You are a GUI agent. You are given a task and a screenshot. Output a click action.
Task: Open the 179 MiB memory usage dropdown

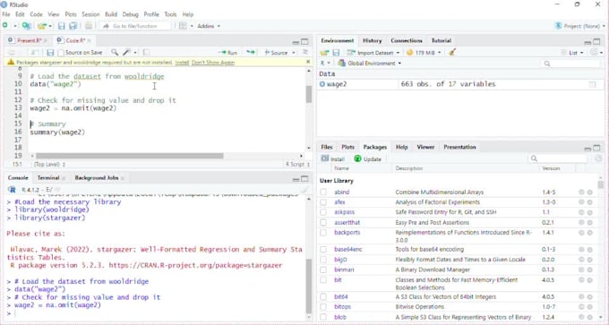tap(425, 53)
